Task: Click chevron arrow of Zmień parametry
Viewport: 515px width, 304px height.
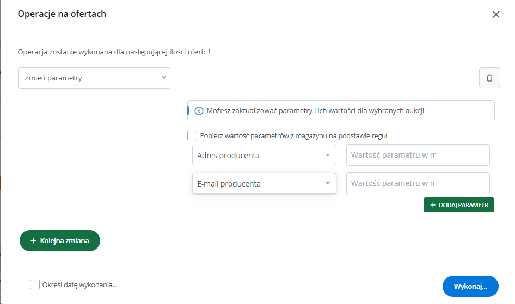Action: [x=163, y=78]
